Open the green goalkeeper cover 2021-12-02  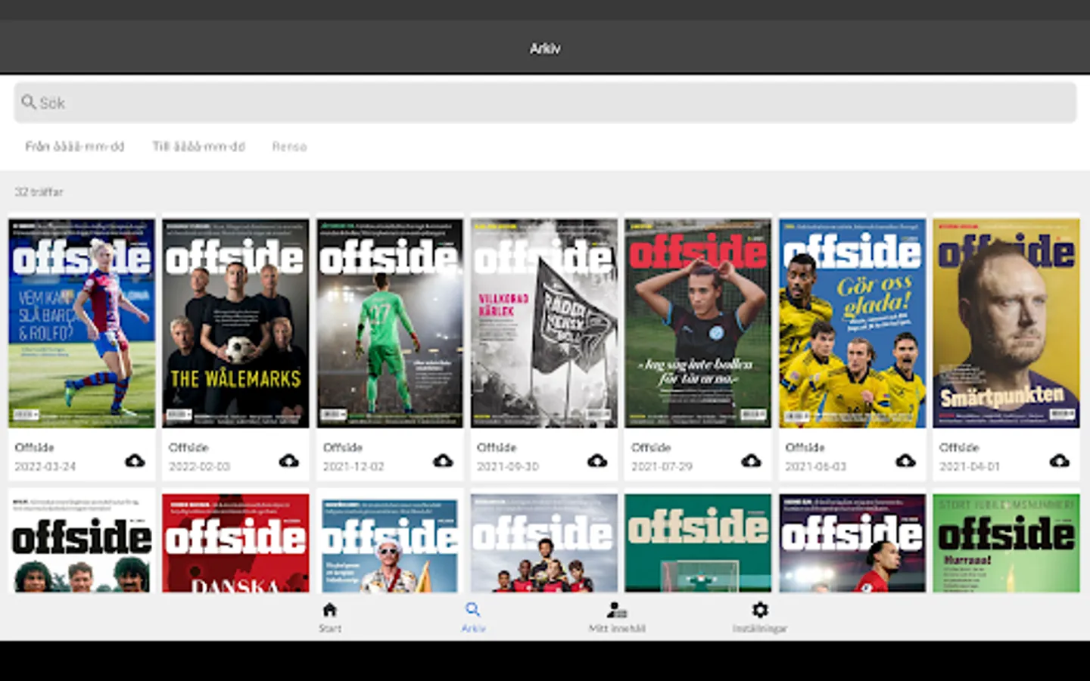pos(390,323)
